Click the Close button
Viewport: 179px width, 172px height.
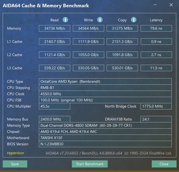click(x=164, y=164)
